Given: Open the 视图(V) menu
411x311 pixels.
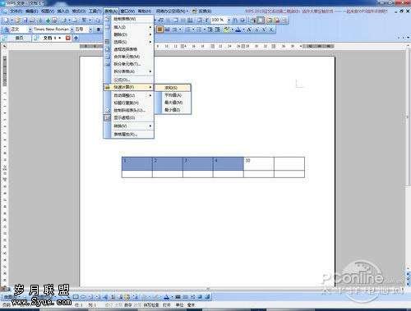Looking at the screenshot, I should [48, 11].
